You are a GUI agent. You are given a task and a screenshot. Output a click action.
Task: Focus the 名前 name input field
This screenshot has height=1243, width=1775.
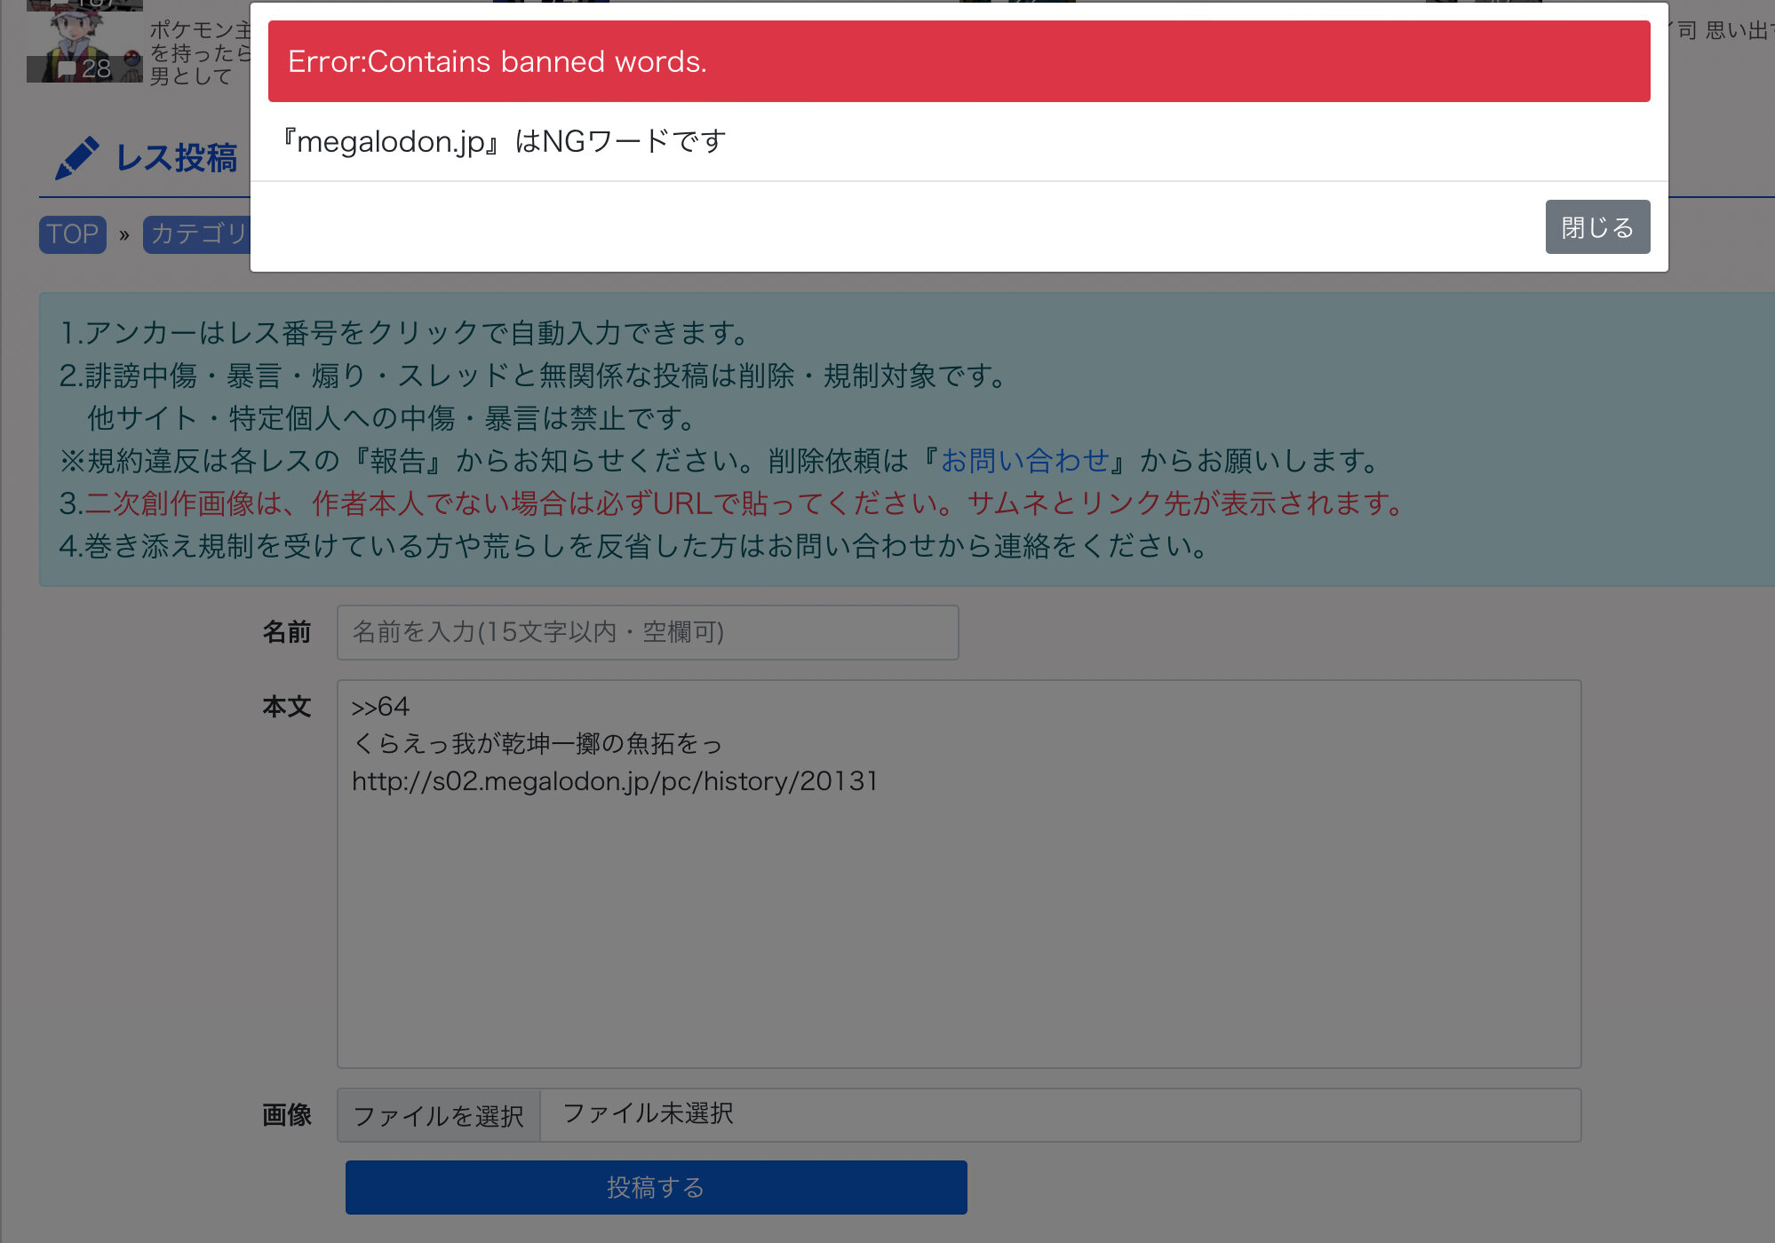click(647, 632)
